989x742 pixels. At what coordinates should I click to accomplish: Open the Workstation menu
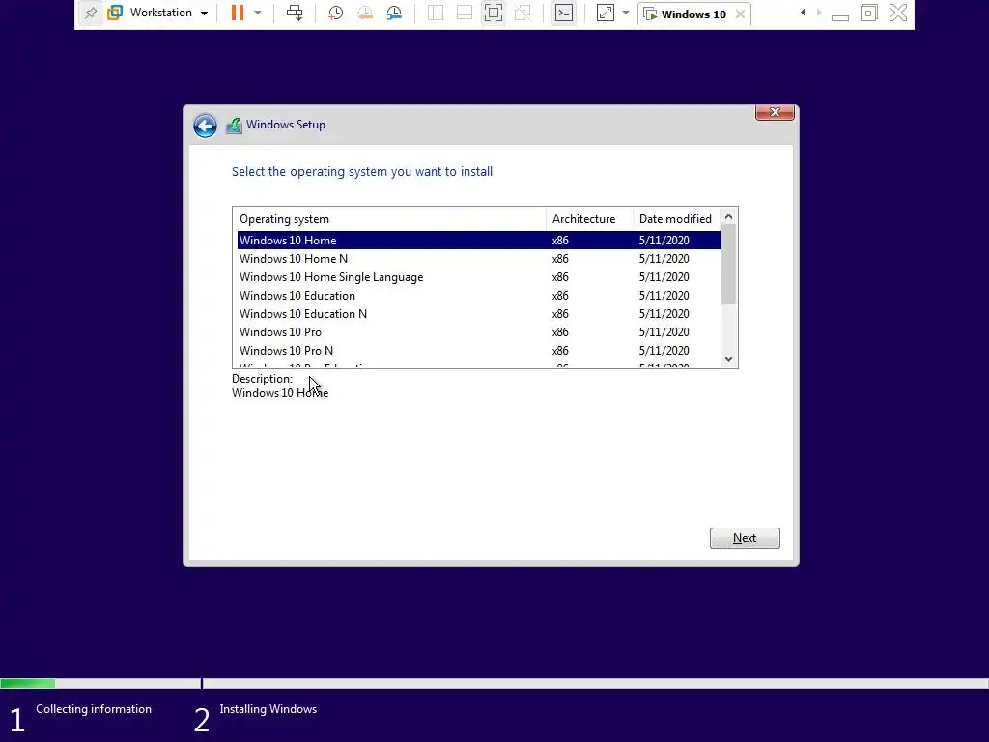click(168, 13)
